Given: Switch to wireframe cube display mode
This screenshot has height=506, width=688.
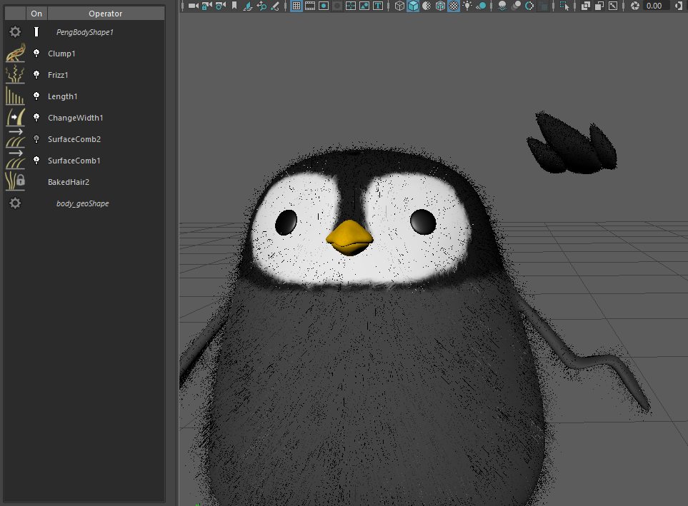Looking at the screenshot, I should tap(399, 6).
